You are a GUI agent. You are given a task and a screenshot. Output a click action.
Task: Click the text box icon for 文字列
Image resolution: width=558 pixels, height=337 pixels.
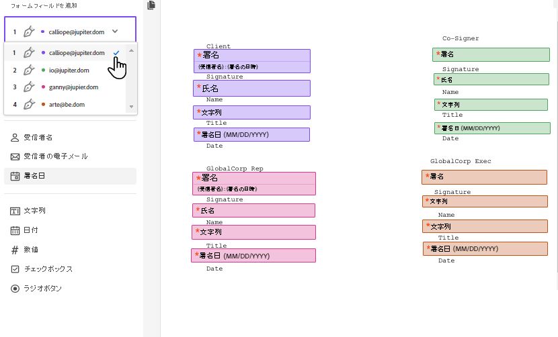click(15, 211)
